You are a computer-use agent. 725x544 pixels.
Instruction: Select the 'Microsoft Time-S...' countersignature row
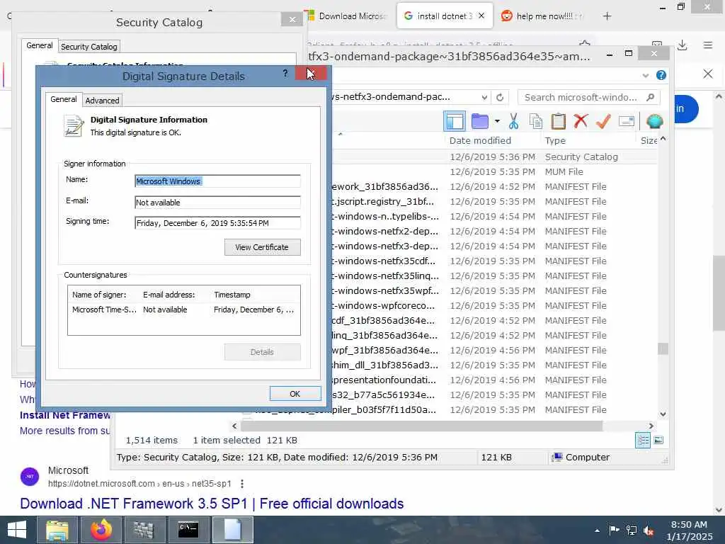(x=183, y=310)
